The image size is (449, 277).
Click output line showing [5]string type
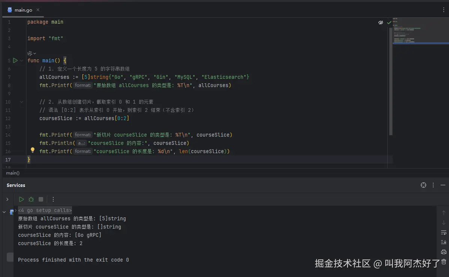[x=72, y=218]
